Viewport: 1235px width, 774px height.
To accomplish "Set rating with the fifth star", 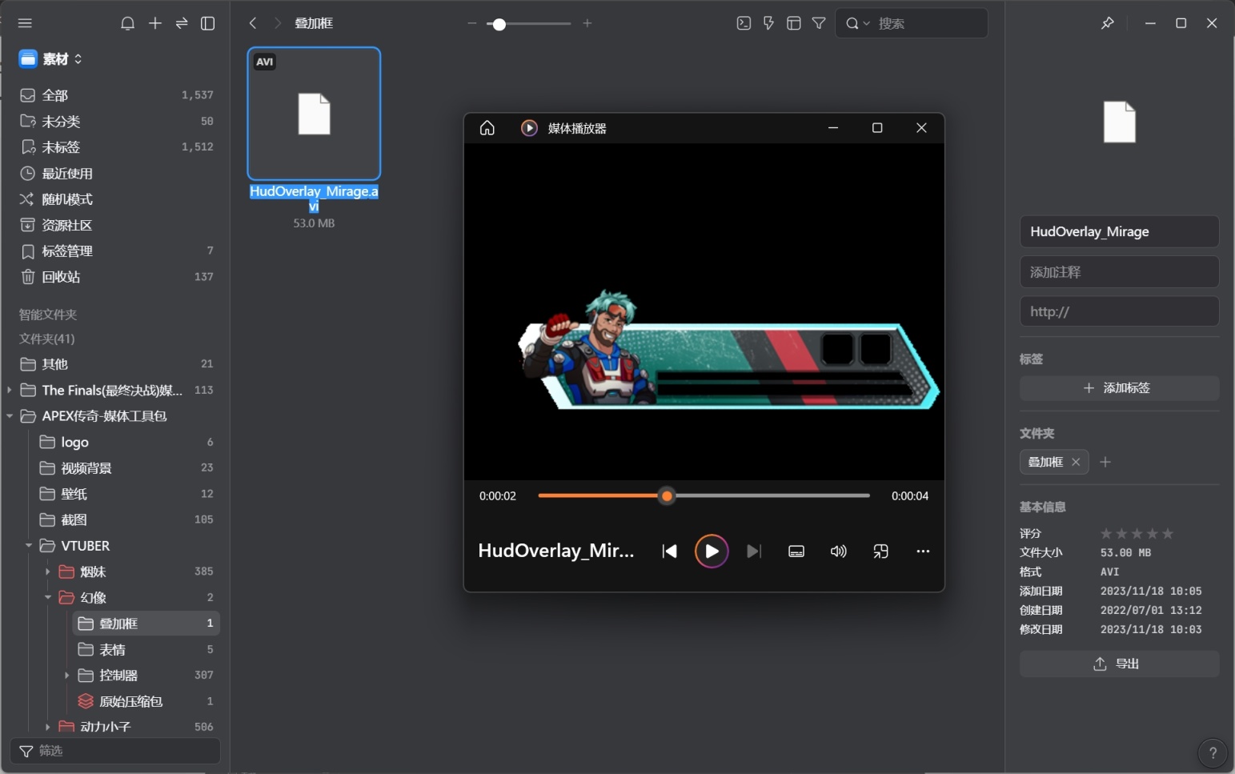I will point(1168,533).
